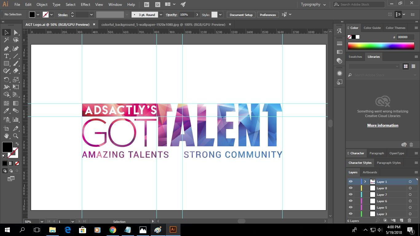The image size is (420, 236).
Task: Open the Layers panel menu
Action: tap(416, 172)
